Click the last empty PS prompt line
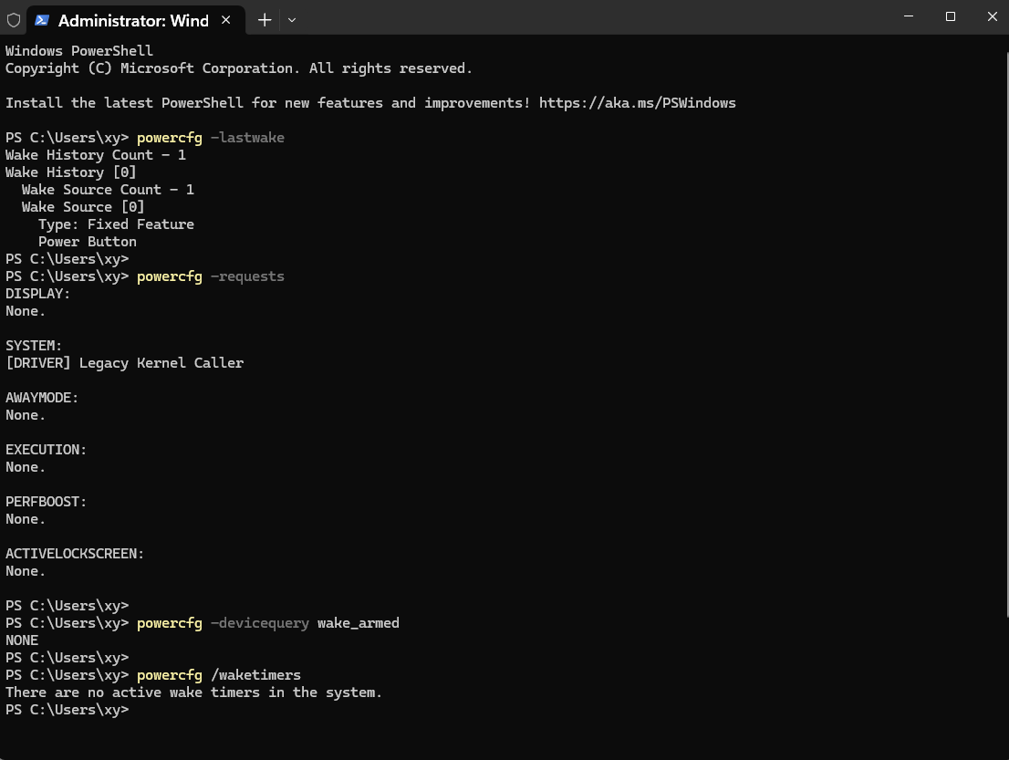This screenshot has height=760, width=1009. click(x=67, y=711)
